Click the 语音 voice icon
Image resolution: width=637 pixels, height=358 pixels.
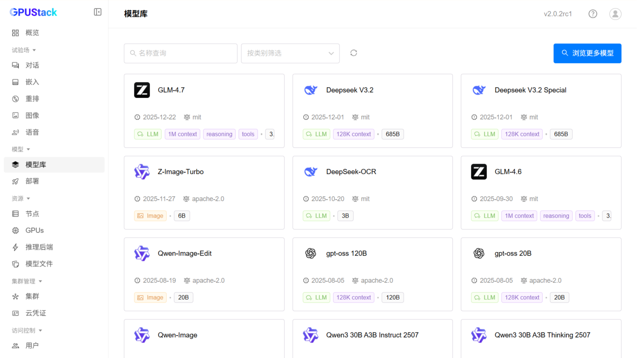15,132
